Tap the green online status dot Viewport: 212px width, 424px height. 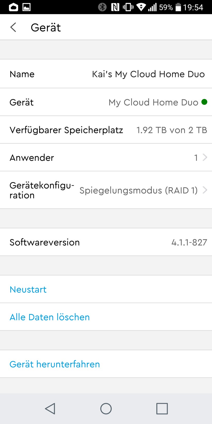[204, 102]
